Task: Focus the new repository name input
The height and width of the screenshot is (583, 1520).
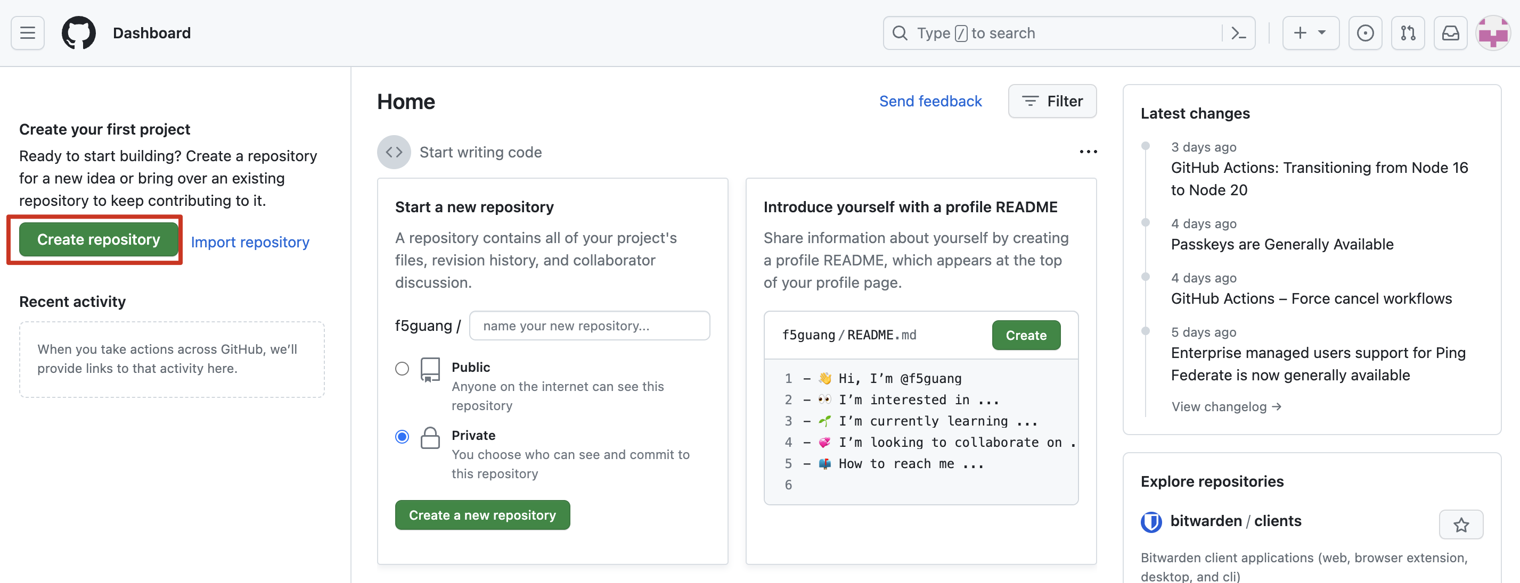Action: coord(589,326)
